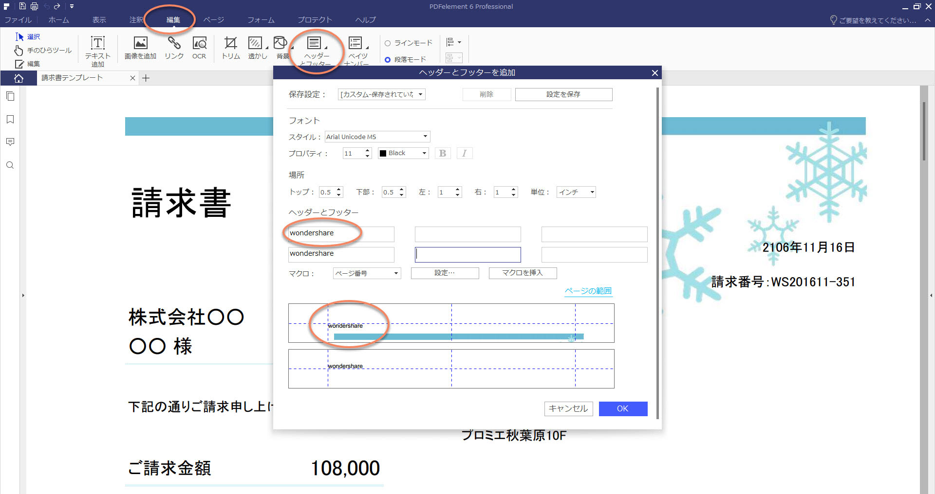Click キャンセル to dismiss dialog

coord(568,408)
